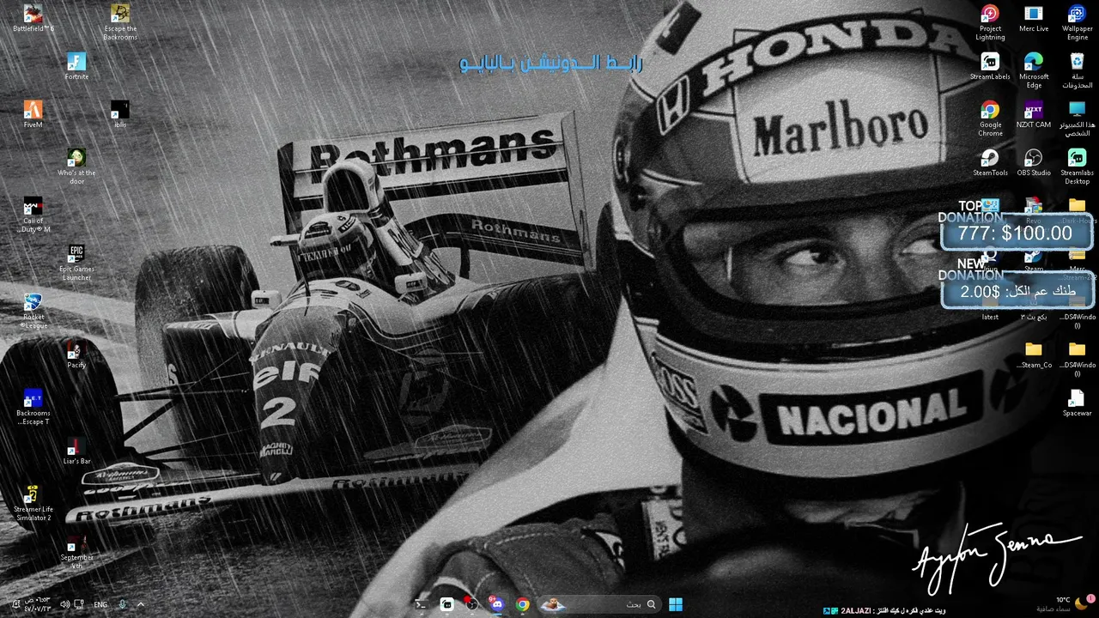1099x618 pixels.
Task: Open the Battlefield 6 desktop shortcut
Action: tap(33, 18)
